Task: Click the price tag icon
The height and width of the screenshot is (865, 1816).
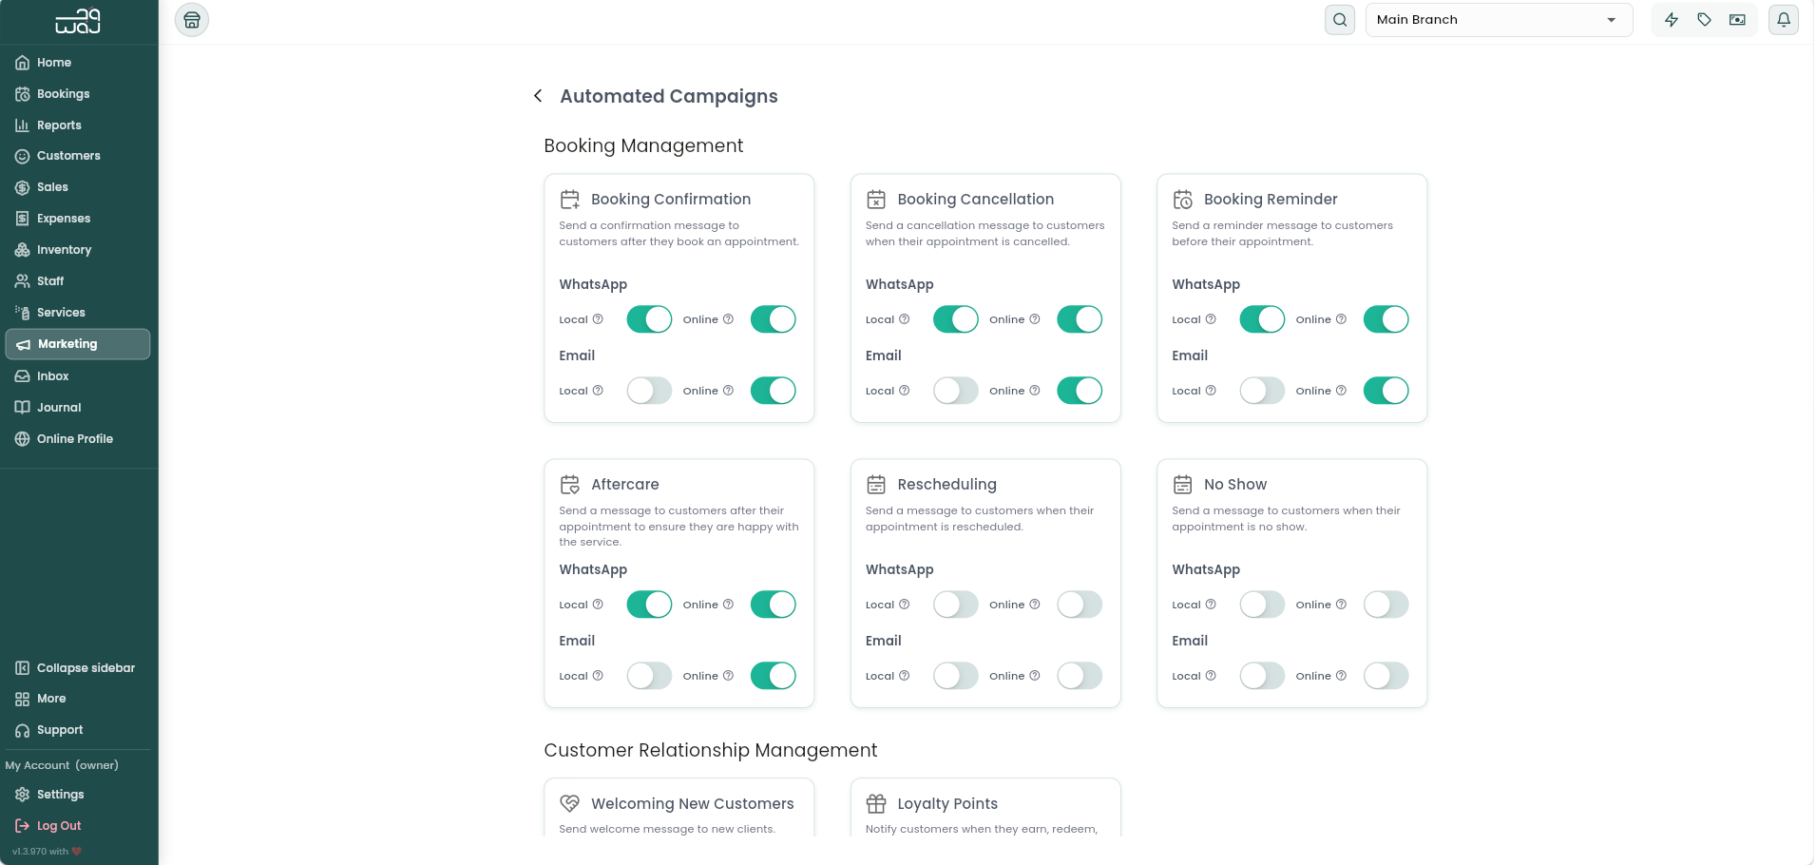Action: click(x=1705, y=20)
